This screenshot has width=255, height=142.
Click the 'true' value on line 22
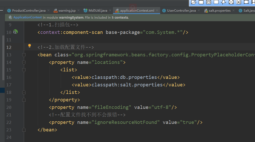point(188,122)
